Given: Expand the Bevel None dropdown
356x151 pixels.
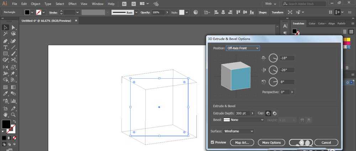Looking at the screenshot, I should [244, 120].
